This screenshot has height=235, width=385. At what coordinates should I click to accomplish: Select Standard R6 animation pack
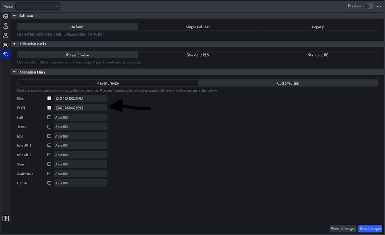[x=317, y=55]
